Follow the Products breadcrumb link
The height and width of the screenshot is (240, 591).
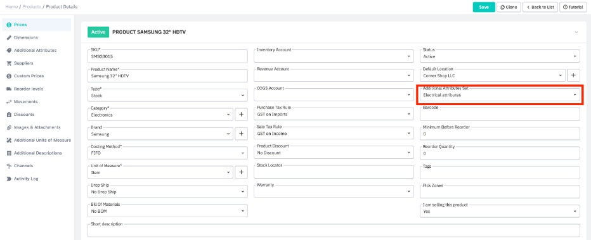[x=32, y=7]
